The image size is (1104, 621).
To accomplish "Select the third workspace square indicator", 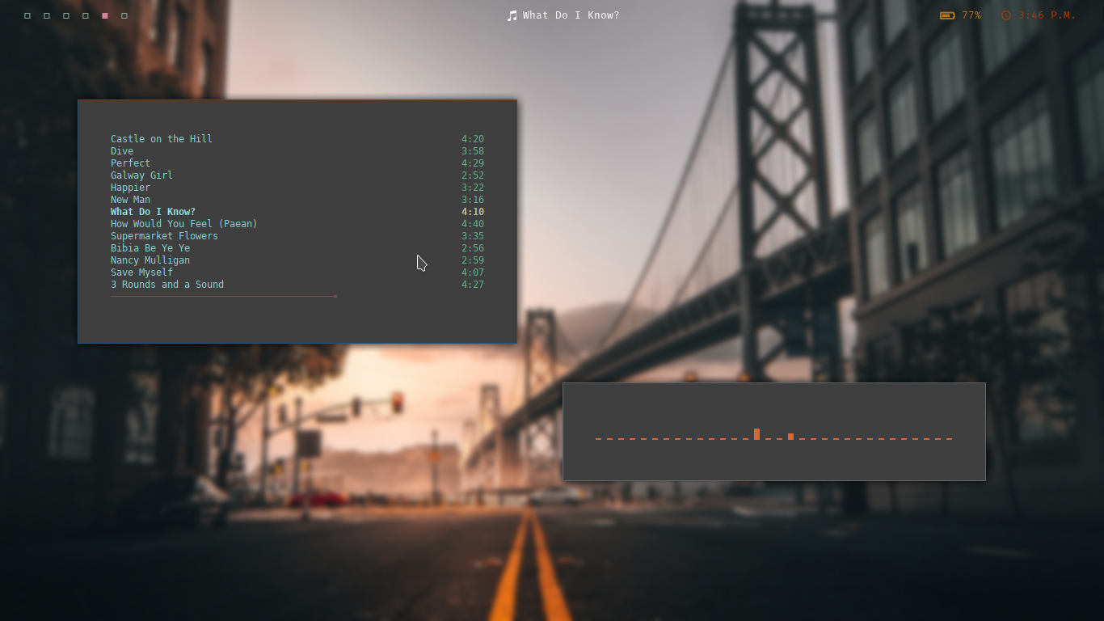I will 65,15.
